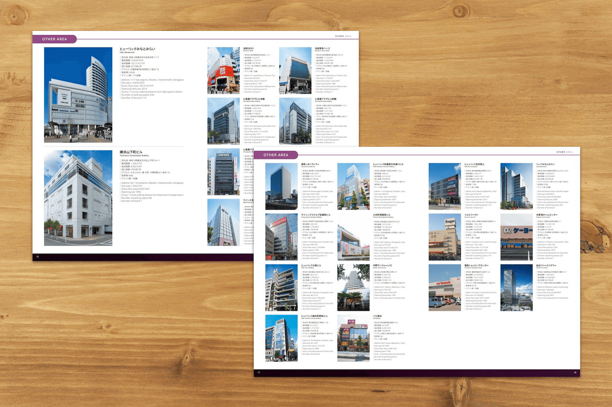Click the heading 福島ショッピングセンター
The height and width of the screenshot is (407, 612).
click(x=476, y=265)
